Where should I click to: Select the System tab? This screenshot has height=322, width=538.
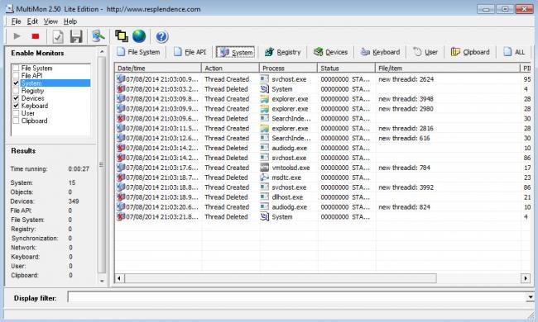point(235,52)
